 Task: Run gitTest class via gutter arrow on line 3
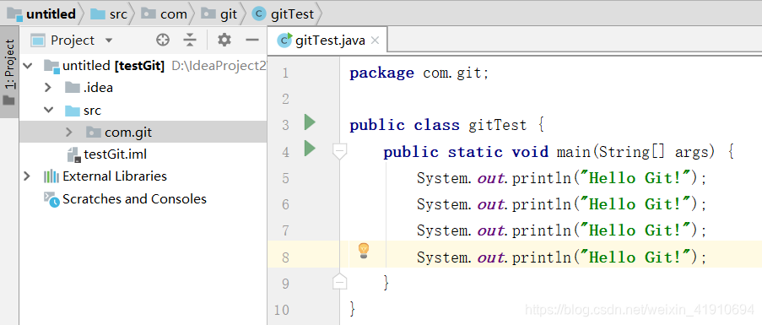(310, 122)
